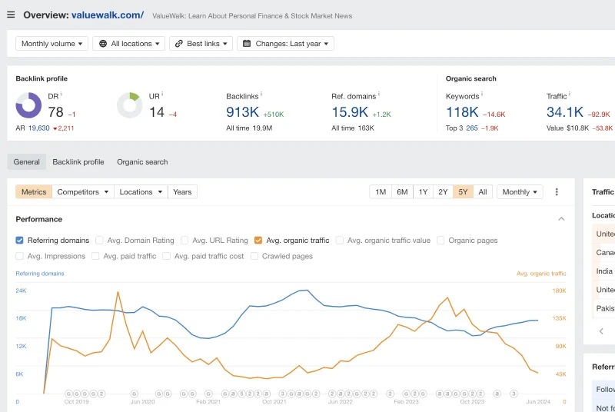Click the info icon beside Backlinks
Viewport: 615px width, 412px height.
click(261, 94)
